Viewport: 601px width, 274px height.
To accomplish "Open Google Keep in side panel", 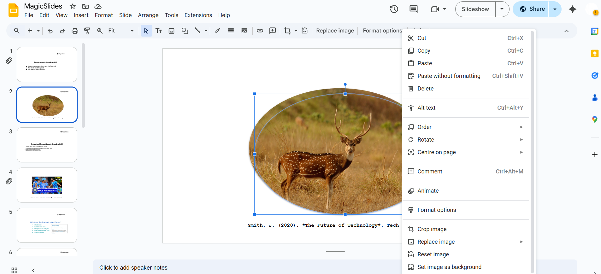I will coord(594,54).
